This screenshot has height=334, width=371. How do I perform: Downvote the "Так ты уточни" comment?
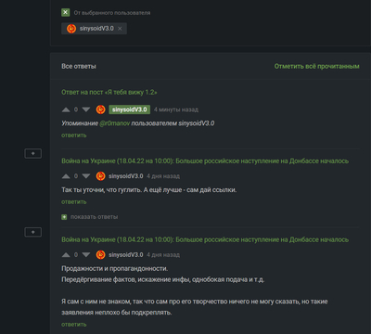pos(86,176)
